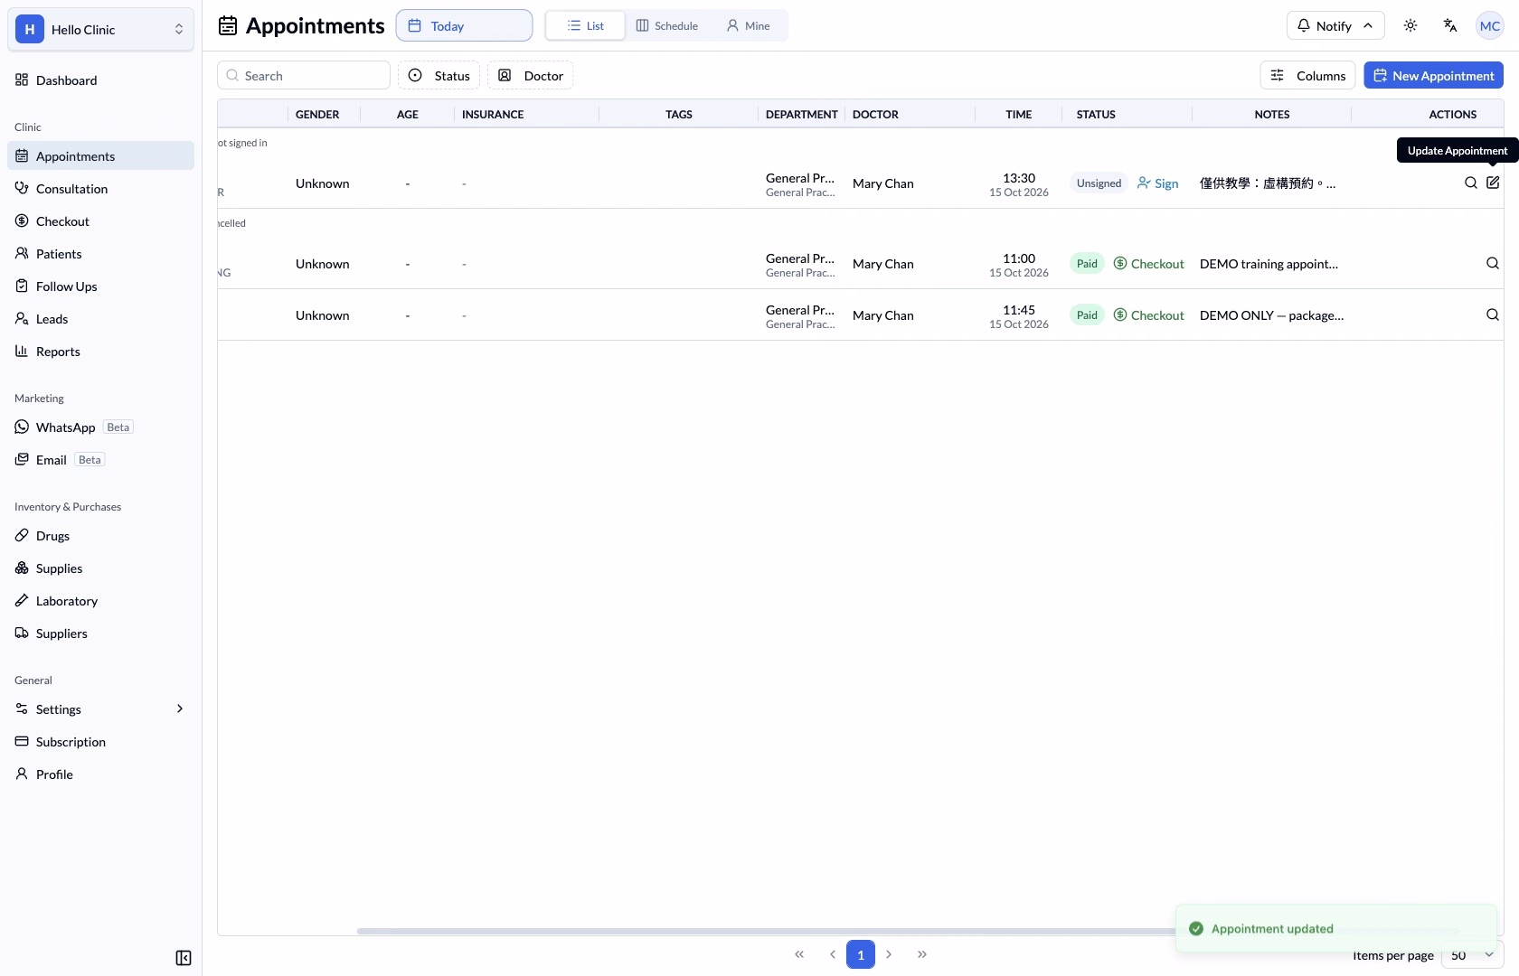Image resolution: width=1519 pixels, height=976 pixels.
Task: View details of 13:30 appointment
Action: tap(1471, 183)
